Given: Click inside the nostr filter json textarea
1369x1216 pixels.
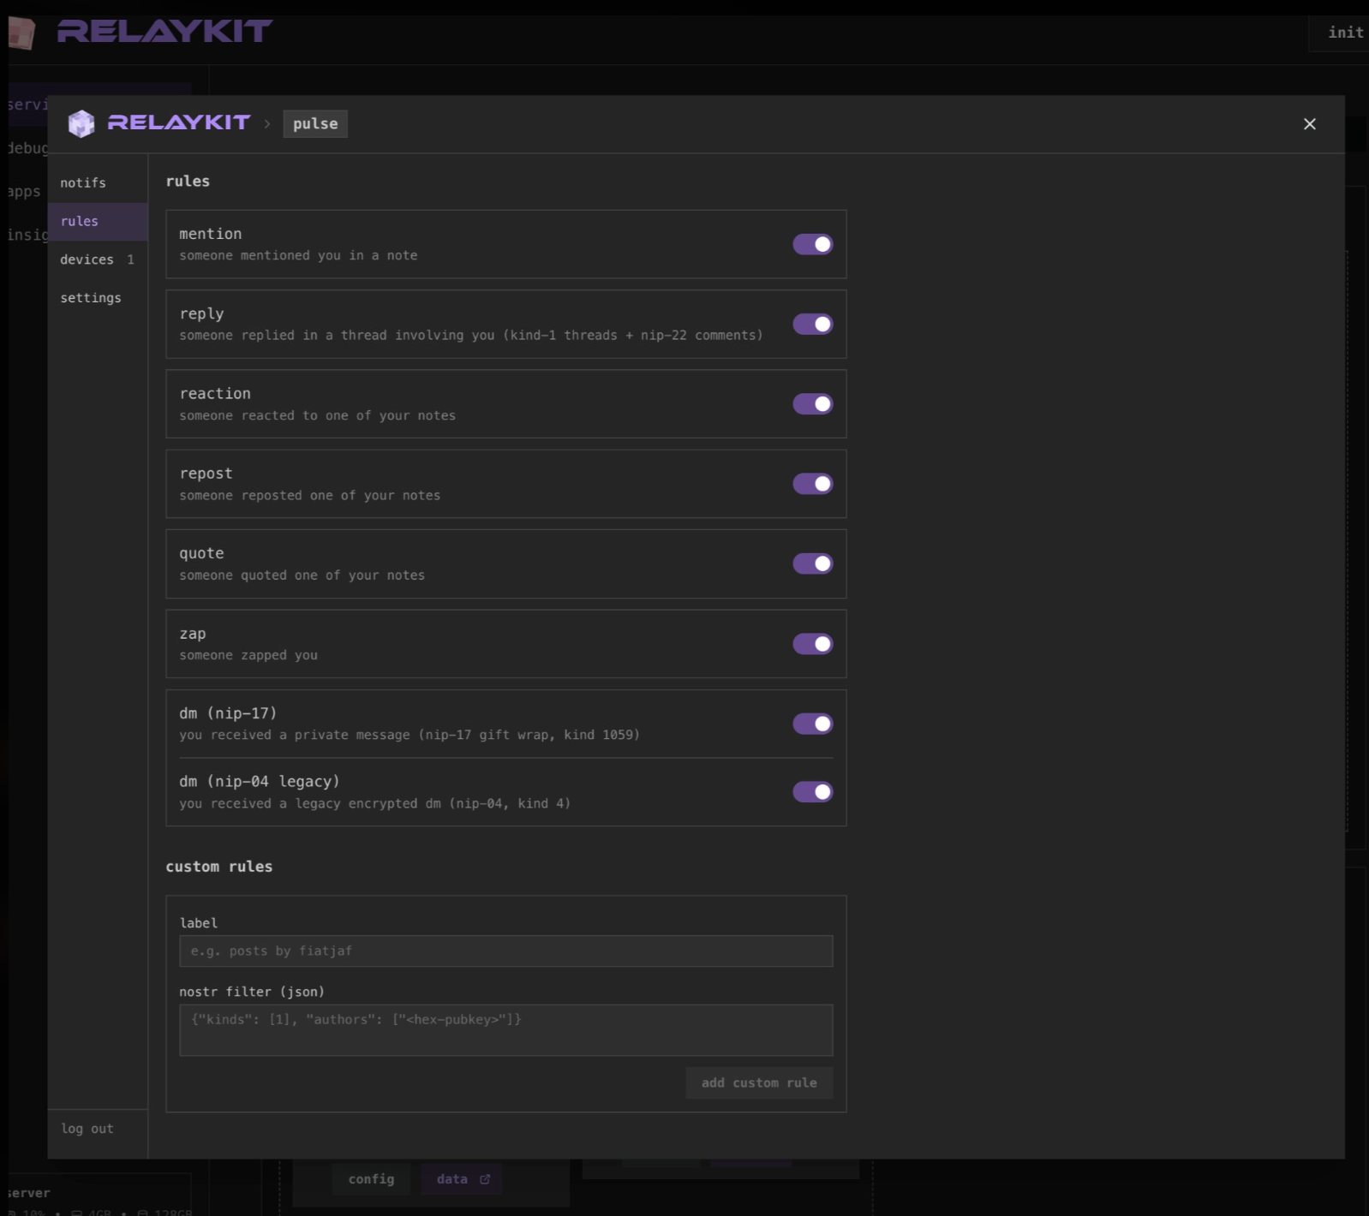Looking at the screenshot, I should click(506, 1030).
